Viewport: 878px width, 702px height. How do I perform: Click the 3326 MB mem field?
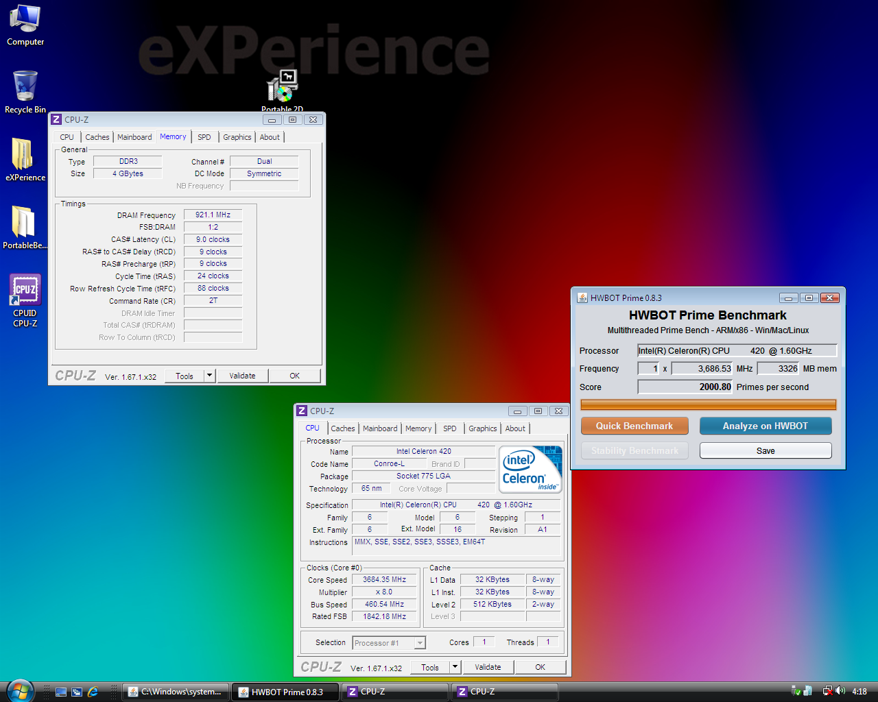tap(779, 368)
